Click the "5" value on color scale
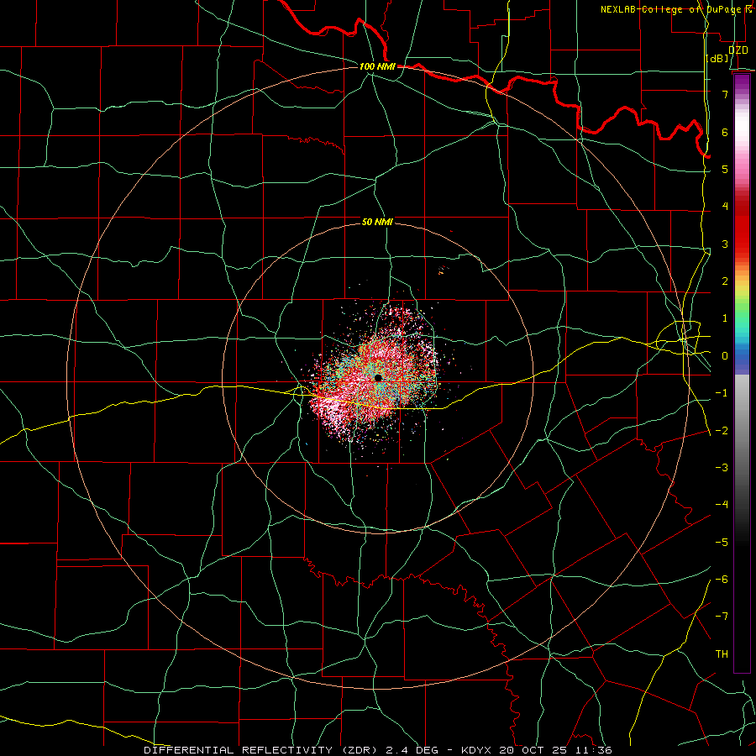The height and width of the screenshot is (756, 756). click(x=725, y=169)
